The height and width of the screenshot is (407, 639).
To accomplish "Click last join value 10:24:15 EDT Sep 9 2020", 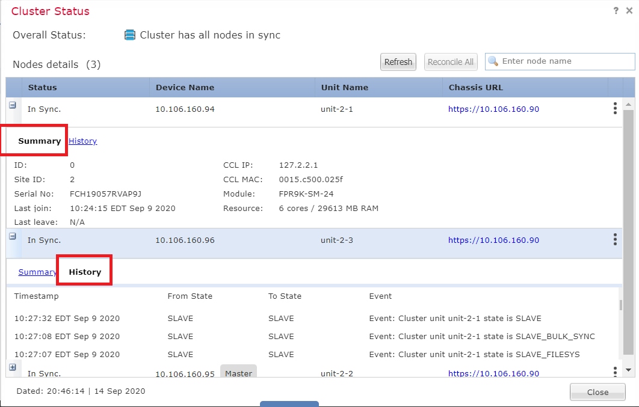I will [123, 208].
